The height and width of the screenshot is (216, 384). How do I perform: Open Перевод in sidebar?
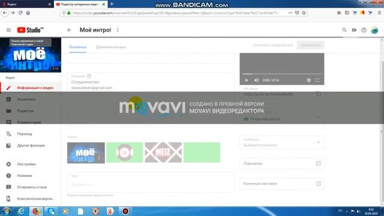[31, 134]
